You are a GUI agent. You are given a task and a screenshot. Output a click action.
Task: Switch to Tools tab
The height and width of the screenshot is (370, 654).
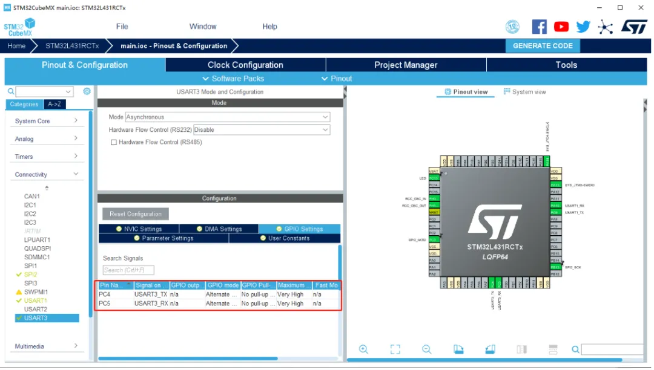click(566, 65)
